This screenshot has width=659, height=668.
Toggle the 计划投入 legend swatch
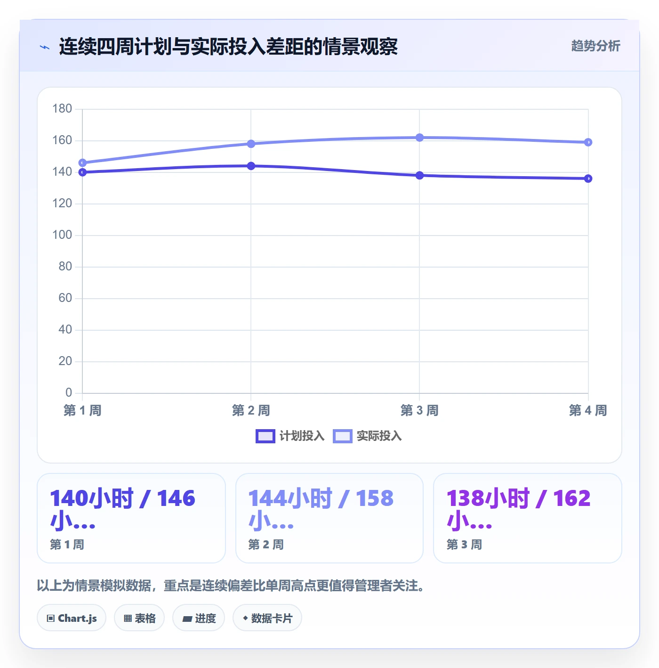point(265,436)
